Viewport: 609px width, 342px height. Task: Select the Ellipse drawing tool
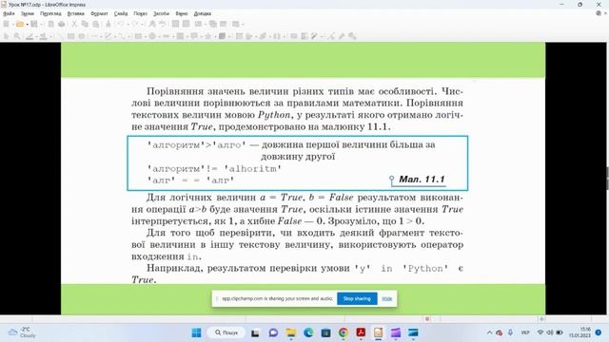[x=81, y=36]
